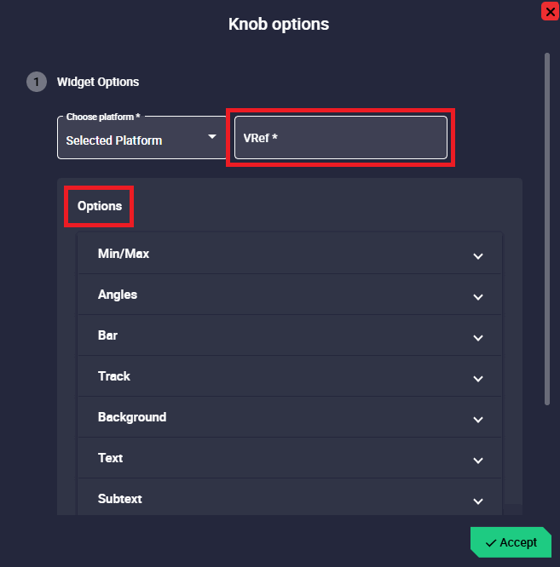Image resolution: width=560 pixels, height=567 pixels.
Task: Click the Min/Max chevron icon
Action: (478, 255)
